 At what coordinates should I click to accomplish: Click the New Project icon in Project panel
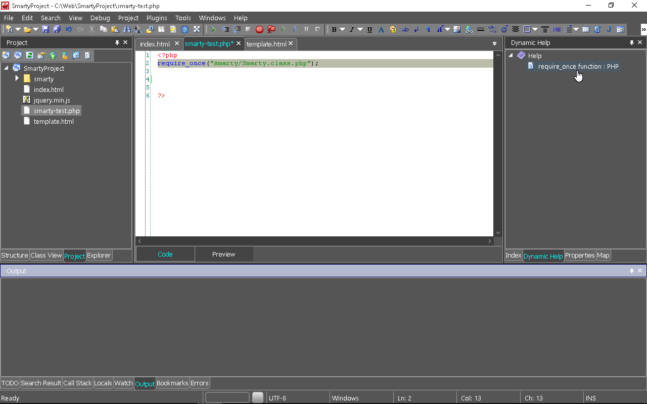(6, 56)
